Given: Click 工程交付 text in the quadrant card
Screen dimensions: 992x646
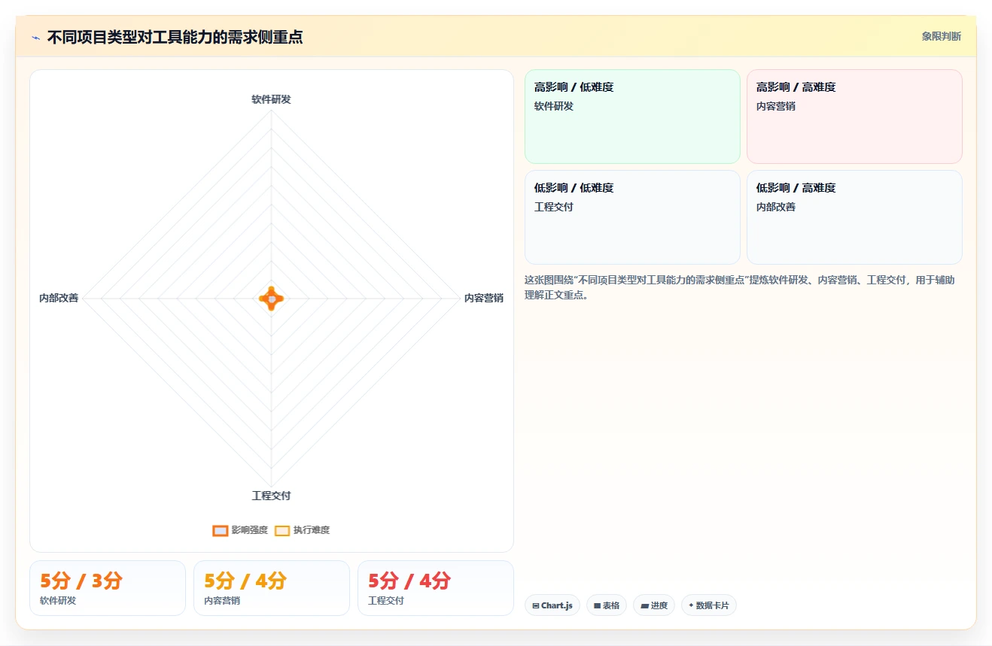Looking at the screenshot, I should click(554, 207).
